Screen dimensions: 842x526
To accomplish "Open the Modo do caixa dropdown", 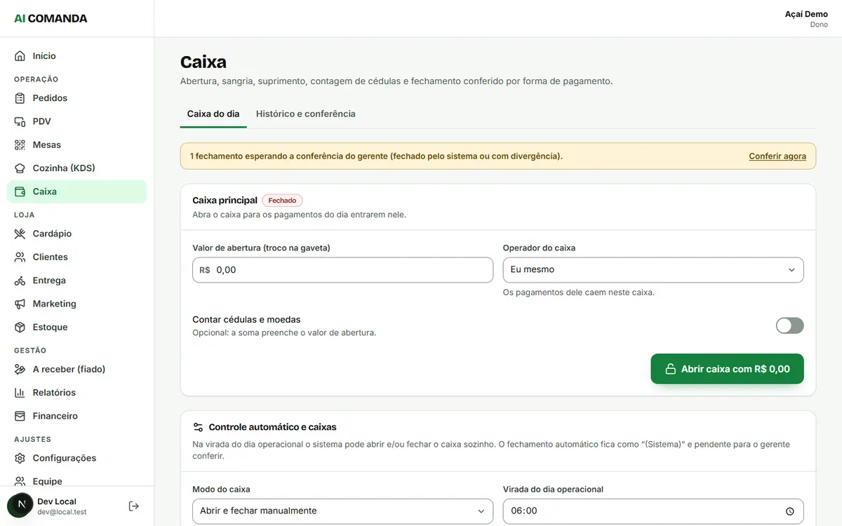I will (343, 511).
